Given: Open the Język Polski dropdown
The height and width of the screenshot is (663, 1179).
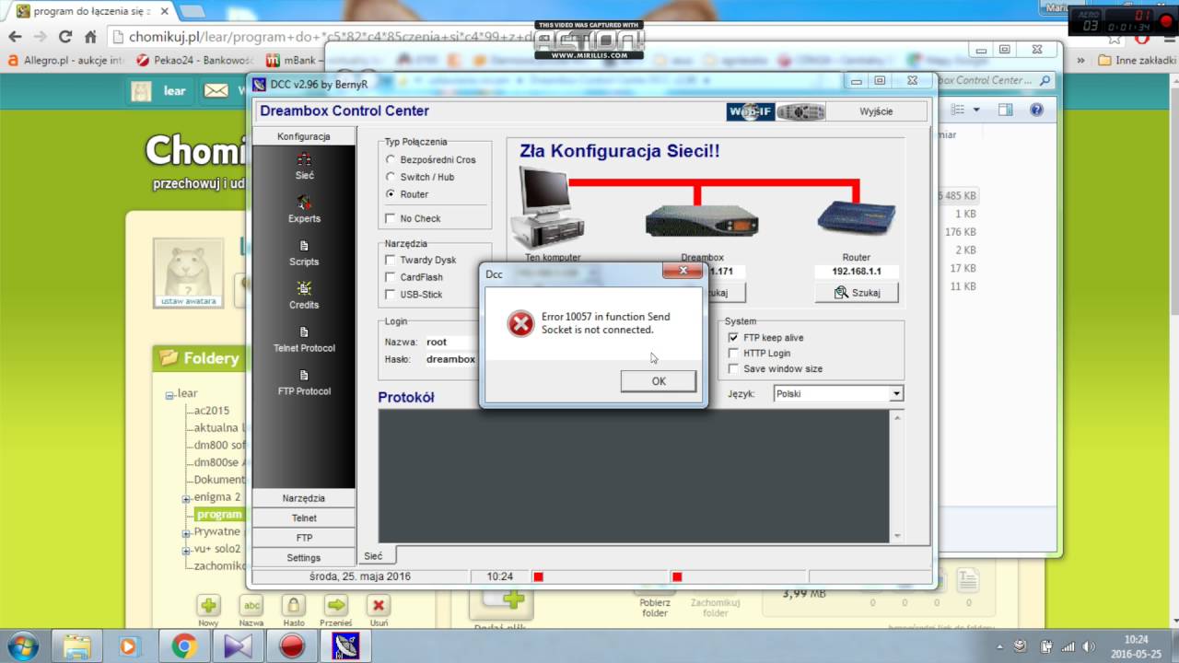Looking at the screenshot, I should point(895,394).
